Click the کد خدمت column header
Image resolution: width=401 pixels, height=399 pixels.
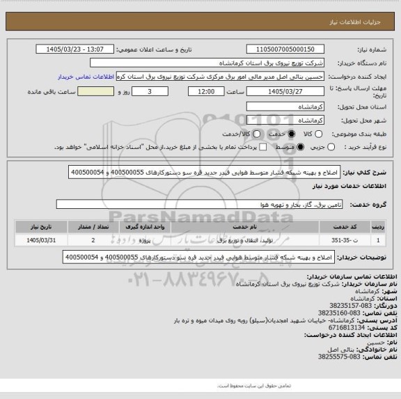[x=345, y=227]
